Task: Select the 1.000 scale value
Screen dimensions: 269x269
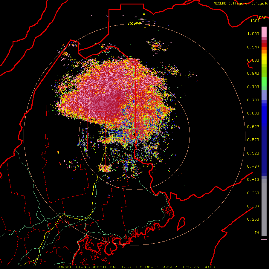Action: click(x=253, y=33)
